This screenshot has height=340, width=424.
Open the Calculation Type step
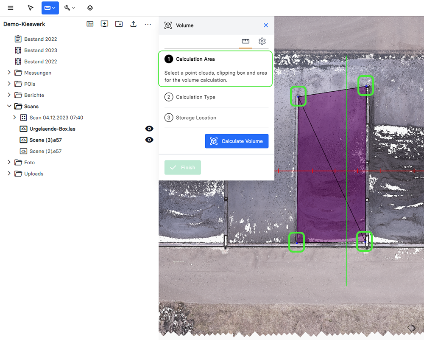195,97
